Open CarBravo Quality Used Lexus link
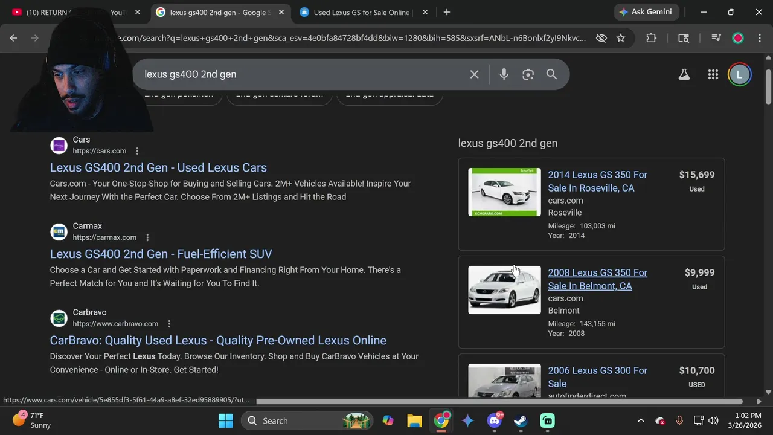773x435 pixels. pyautogui.click(x=218, y=340)
